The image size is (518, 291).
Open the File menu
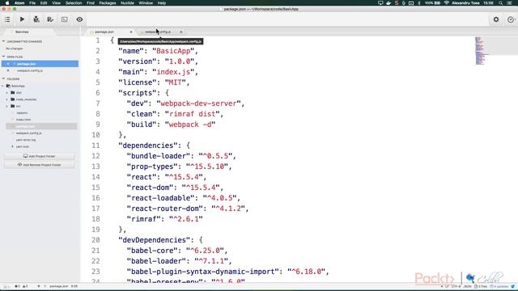[32, 3]
